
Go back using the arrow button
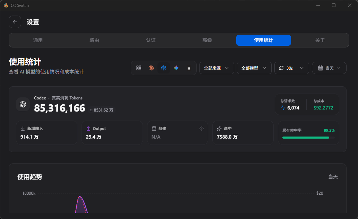pyautogui.click(x=15, y=22)
